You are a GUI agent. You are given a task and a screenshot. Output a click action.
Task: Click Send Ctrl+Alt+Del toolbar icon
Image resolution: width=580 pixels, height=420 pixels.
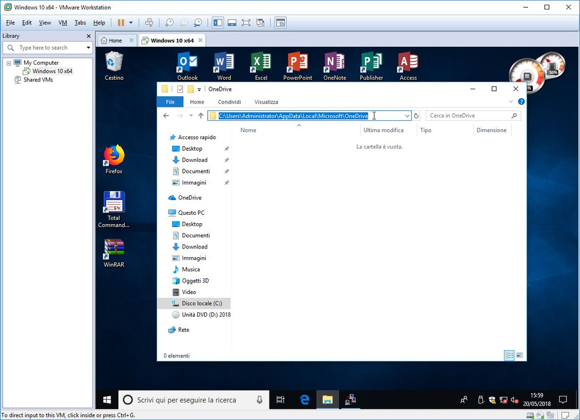(149, 23)
